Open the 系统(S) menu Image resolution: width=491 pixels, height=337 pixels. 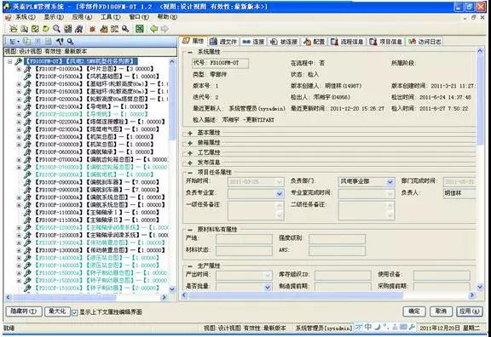pyautogui.click(x=26, y=17)
